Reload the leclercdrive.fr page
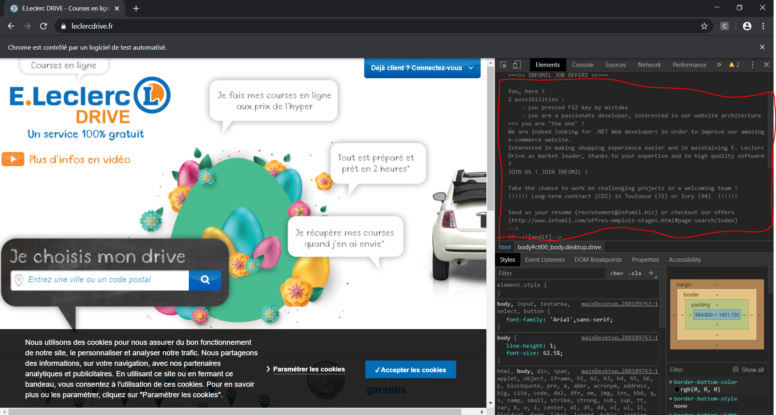This screenshot has width=776, height=415. 44,26
